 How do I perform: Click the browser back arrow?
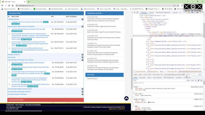point(2,6)
